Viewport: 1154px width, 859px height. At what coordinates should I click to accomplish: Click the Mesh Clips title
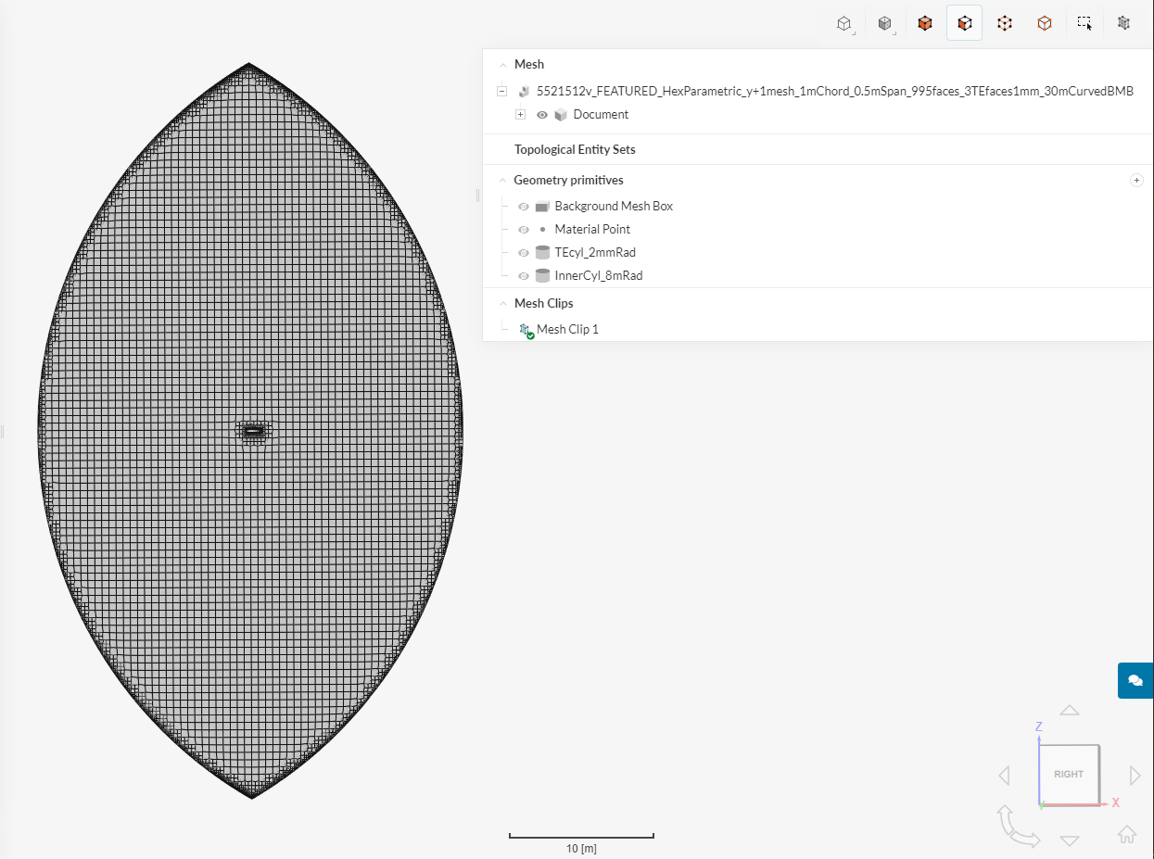pos(544,304)
